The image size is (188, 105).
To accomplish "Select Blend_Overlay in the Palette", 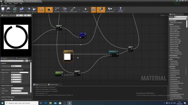I will pos(174,45).
